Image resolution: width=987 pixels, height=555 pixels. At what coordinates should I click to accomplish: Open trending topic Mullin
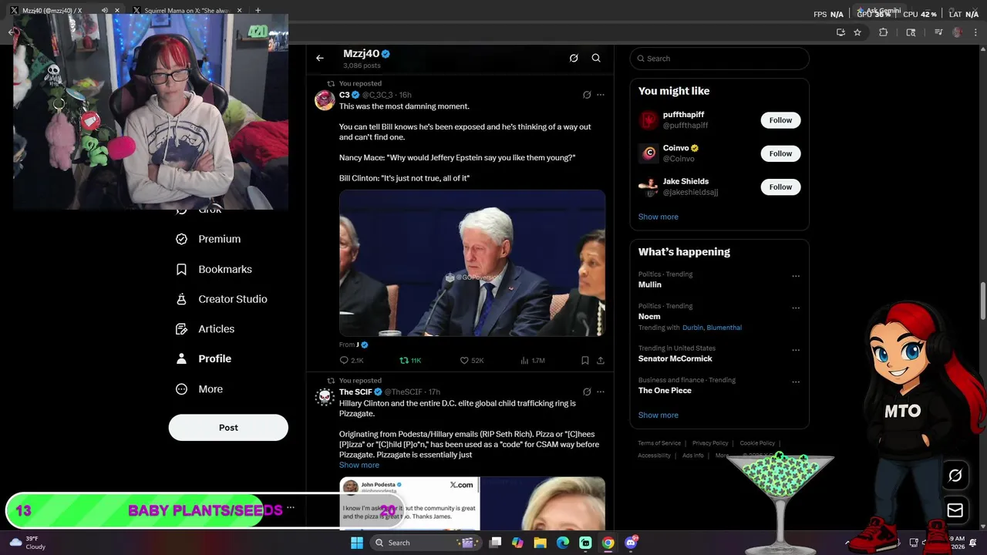click(650, 284)
